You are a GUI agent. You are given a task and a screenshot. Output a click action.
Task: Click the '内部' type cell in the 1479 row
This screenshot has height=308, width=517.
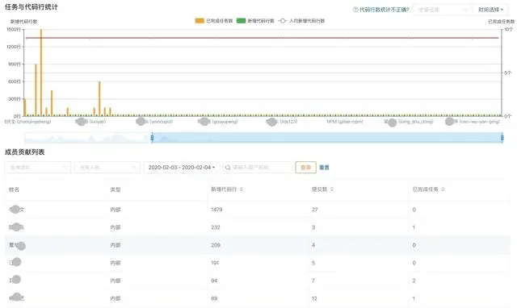pyautogui.click(x=116, y=210)
